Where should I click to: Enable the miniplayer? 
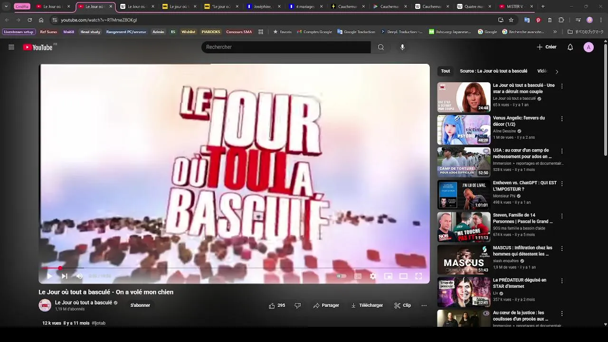click(x=388, y=276)
